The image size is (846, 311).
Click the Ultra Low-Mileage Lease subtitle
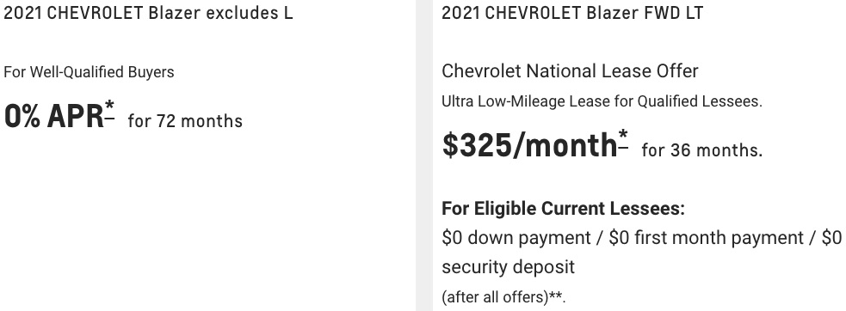(602, 101)
